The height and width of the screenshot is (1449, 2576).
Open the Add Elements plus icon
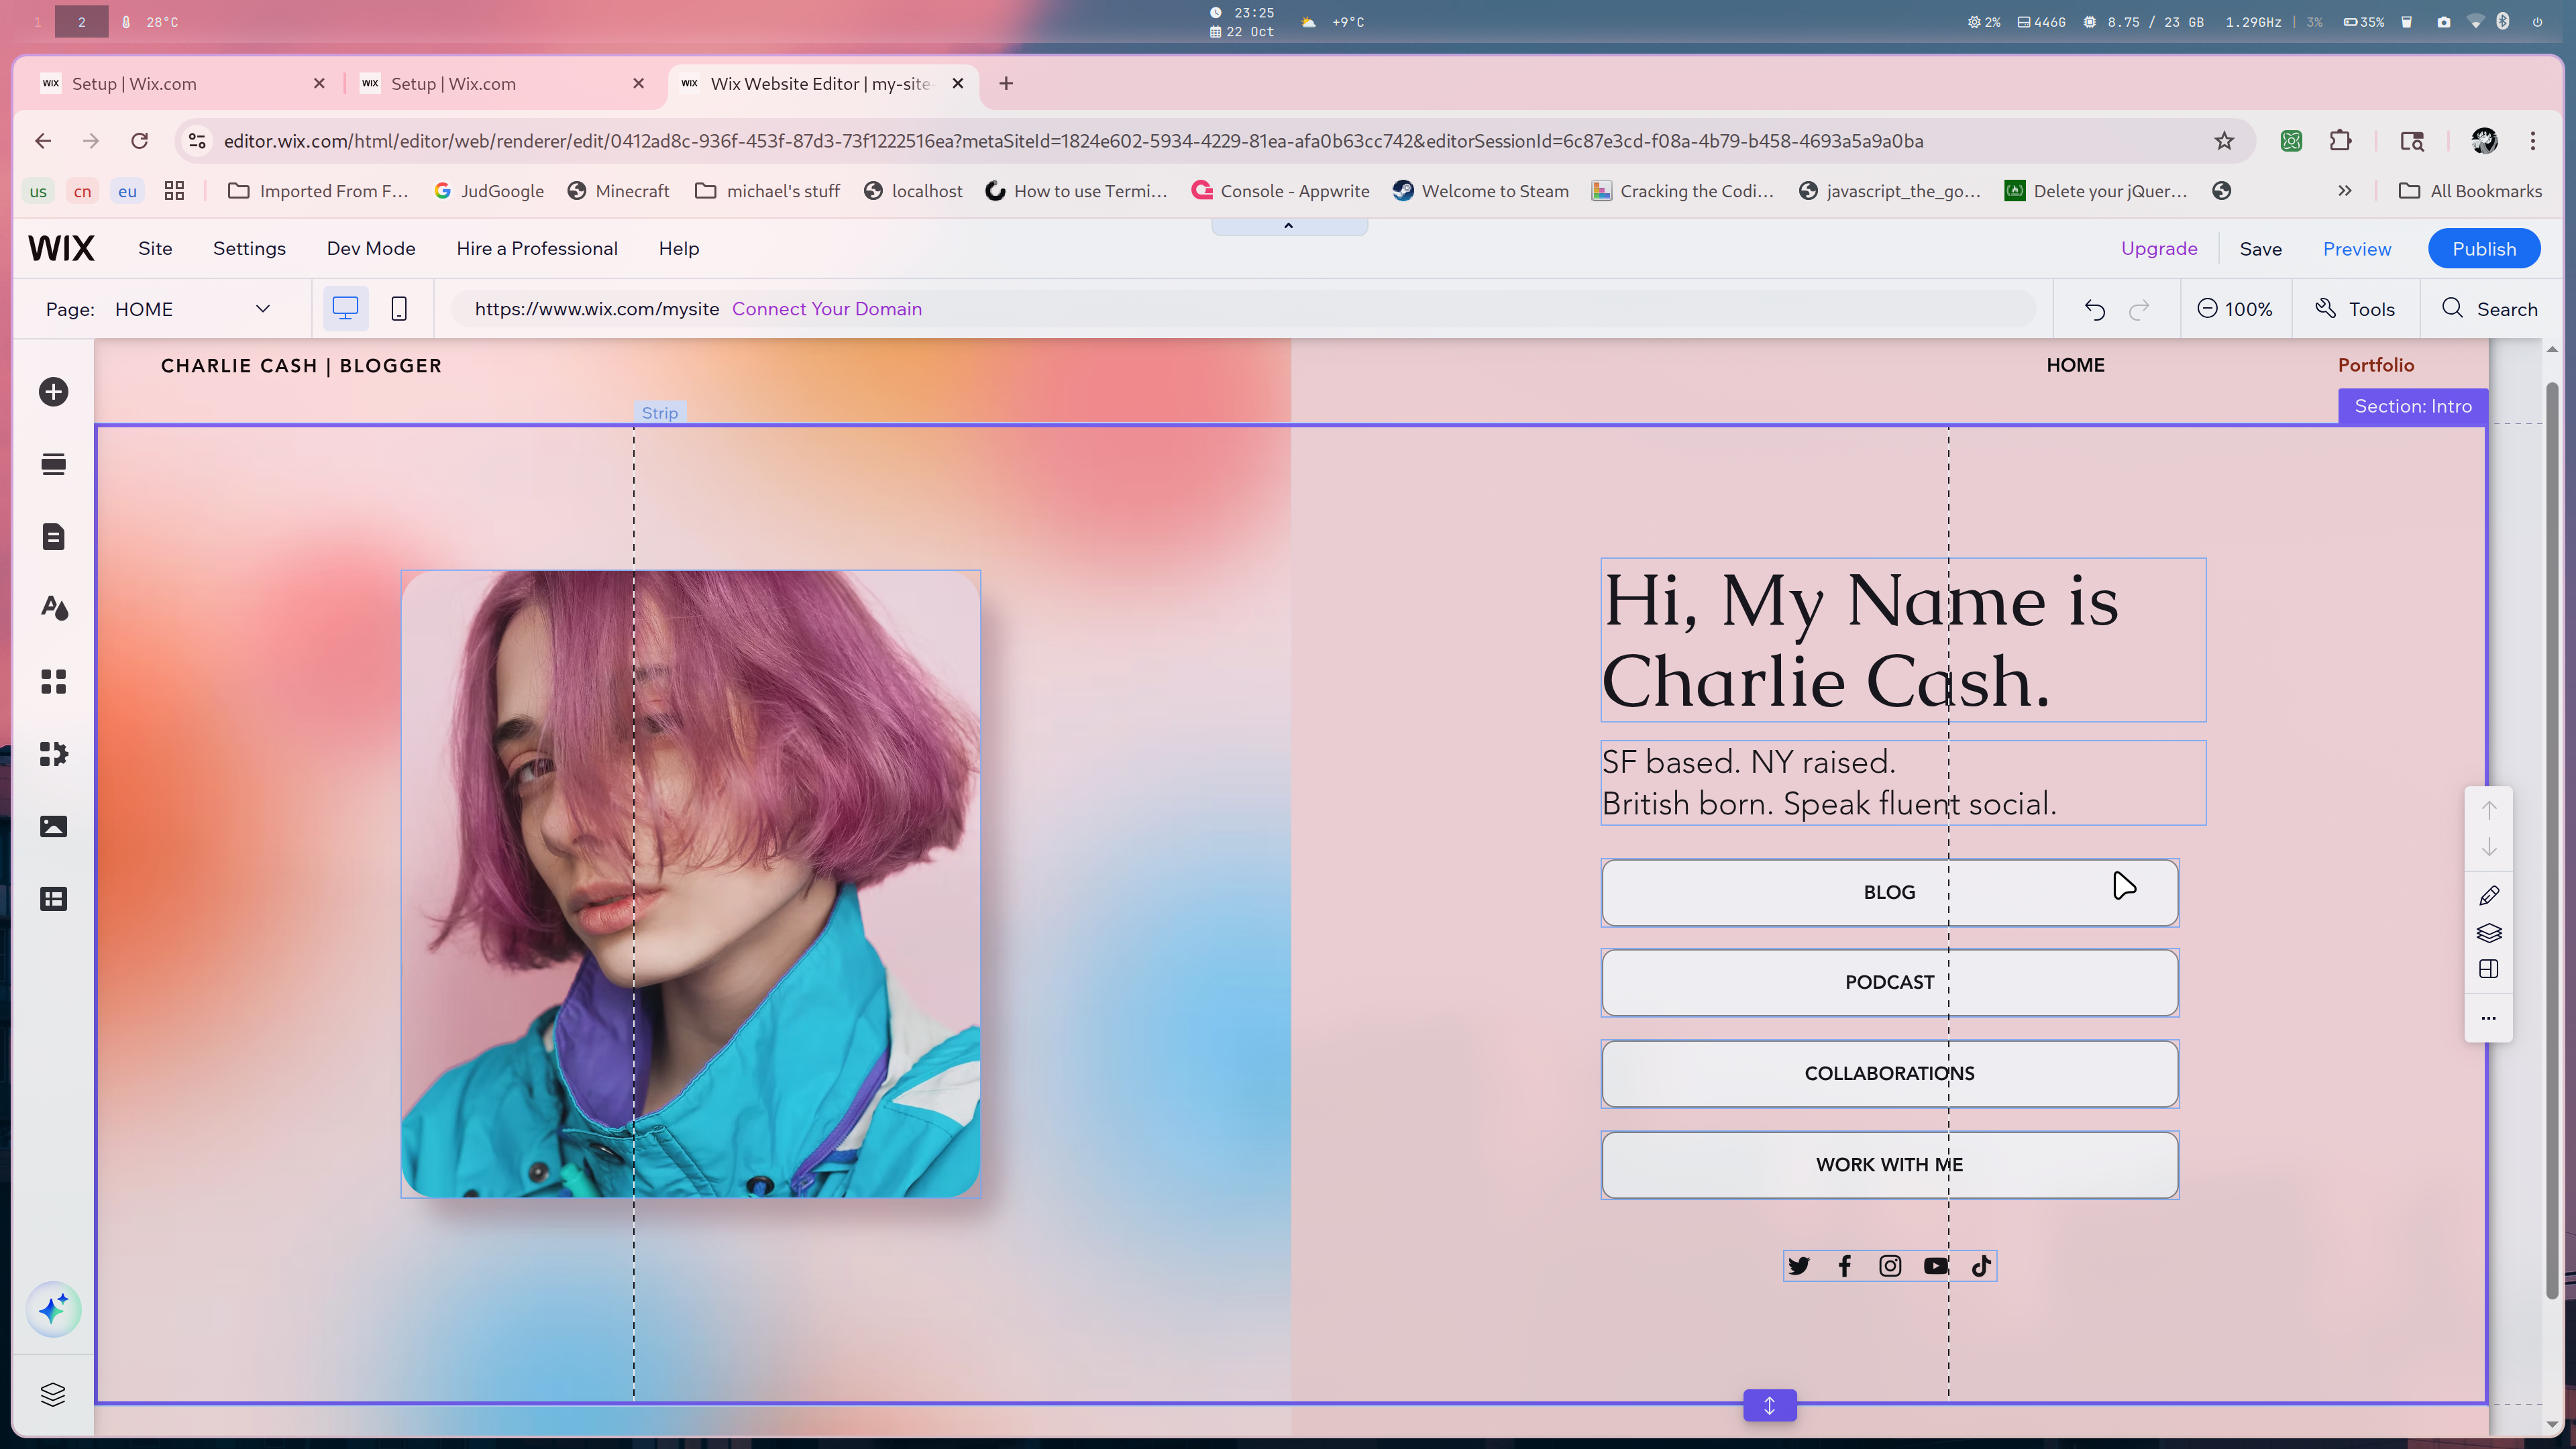tap(53, 392)
